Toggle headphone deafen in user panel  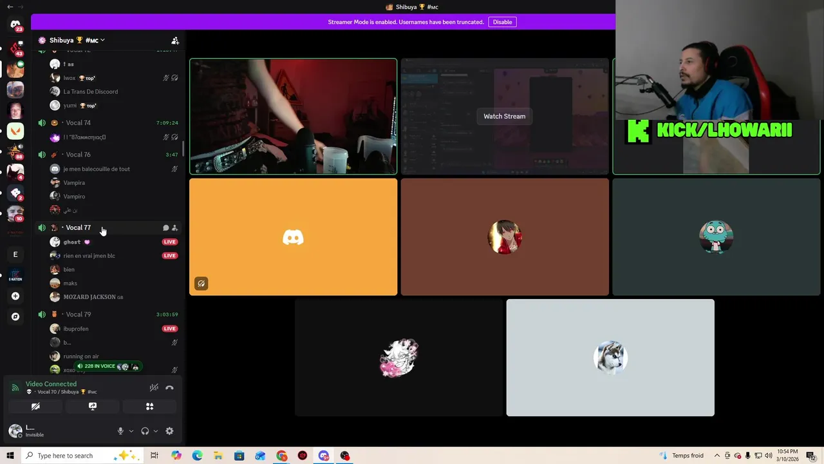pos(145,431)
